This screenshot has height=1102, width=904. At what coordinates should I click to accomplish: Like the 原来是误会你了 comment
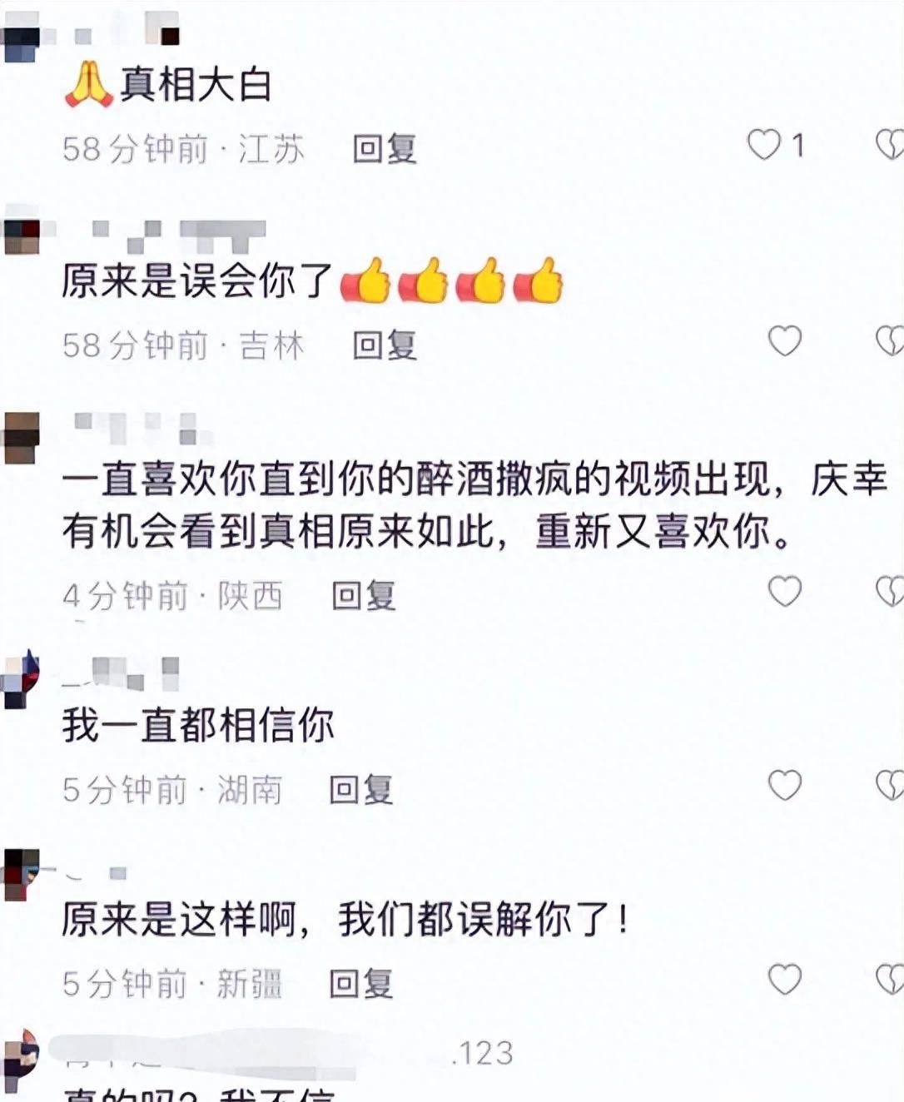click(784, 341)
